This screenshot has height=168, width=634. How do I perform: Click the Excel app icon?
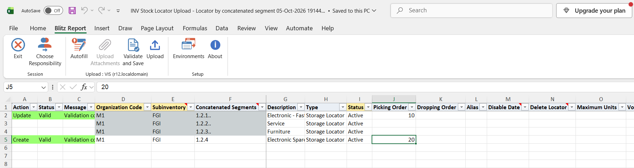[x=11, y=11]
